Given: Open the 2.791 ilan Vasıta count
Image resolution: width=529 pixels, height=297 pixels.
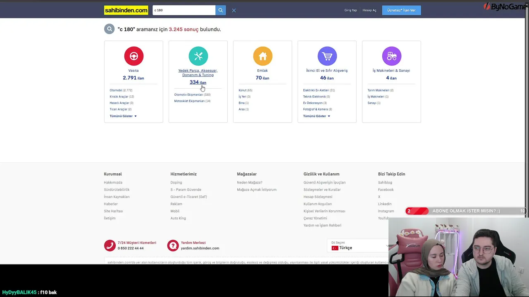Looking at the screenshot, I should pyautogui.click(x=133, y=78).
